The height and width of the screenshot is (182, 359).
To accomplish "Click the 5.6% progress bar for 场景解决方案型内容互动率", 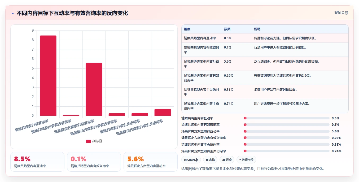I will [286, 131].
